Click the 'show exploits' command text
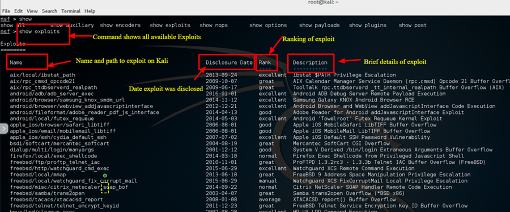 coord(39,32)
